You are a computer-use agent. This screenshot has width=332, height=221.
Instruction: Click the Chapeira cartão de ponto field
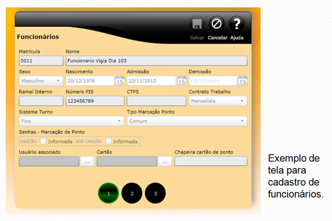(210, 161)
